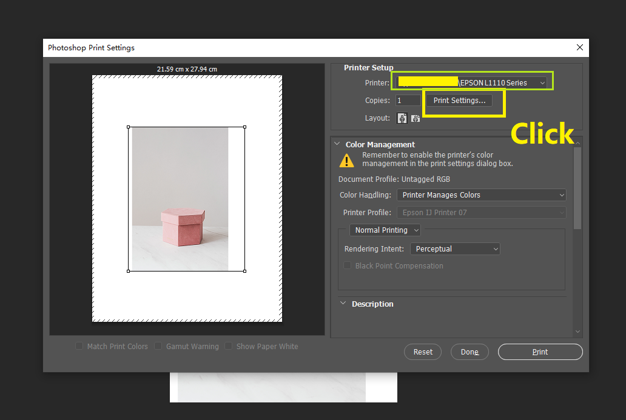Click top-left handle of print preview image
The image size is (626, 420).
coord(129,127)
